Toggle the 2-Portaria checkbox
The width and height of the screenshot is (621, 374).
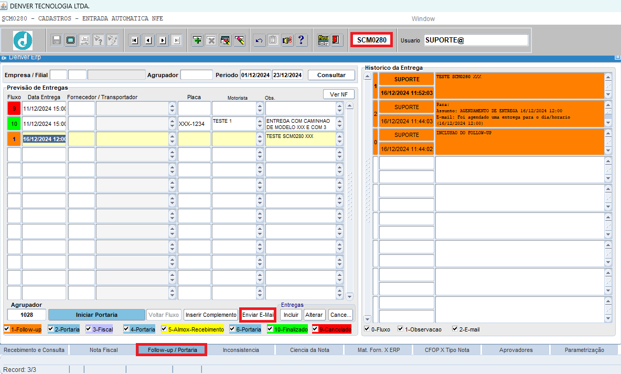[x=51, y=329]
